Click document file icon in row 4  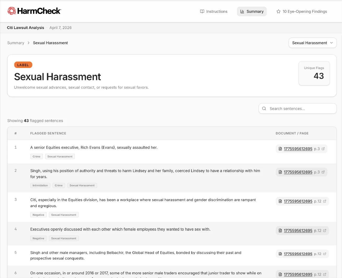[280, 231]
